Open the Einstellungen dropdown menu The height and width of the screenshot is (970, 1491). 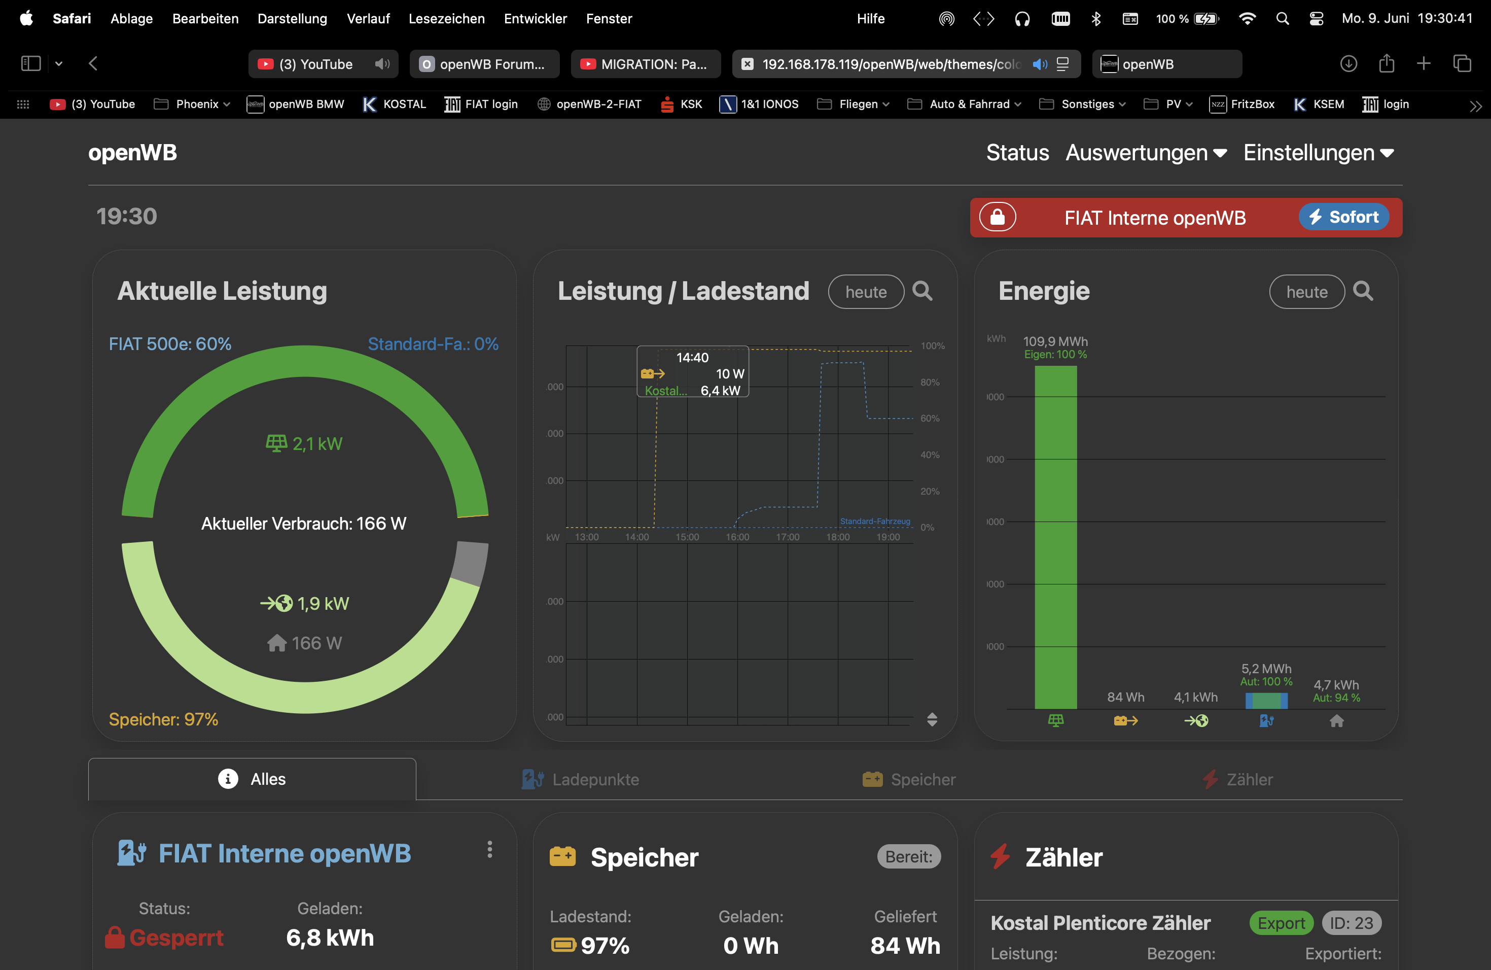pos(1318,153)
